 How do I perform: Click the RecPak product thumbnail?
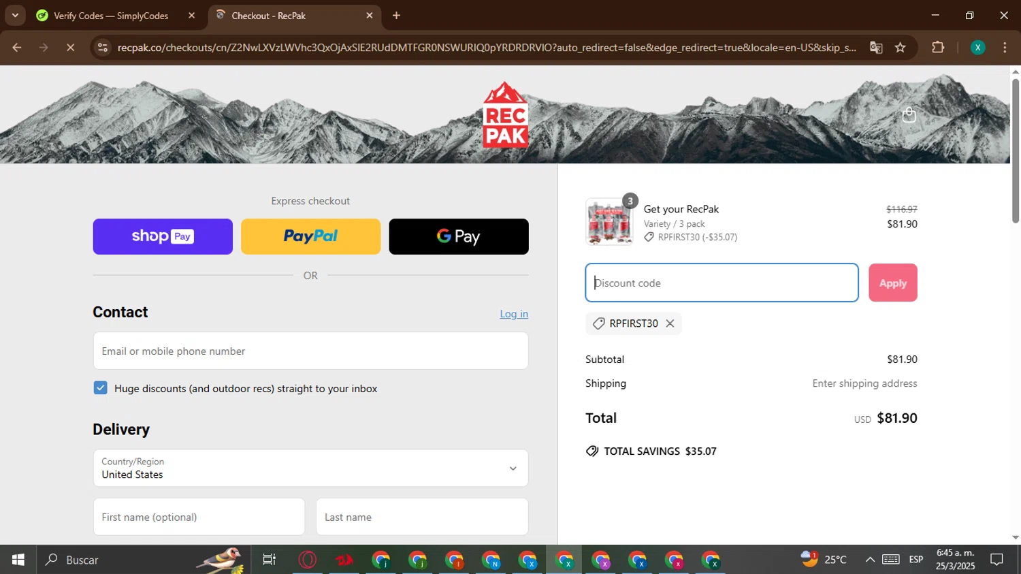609,222
